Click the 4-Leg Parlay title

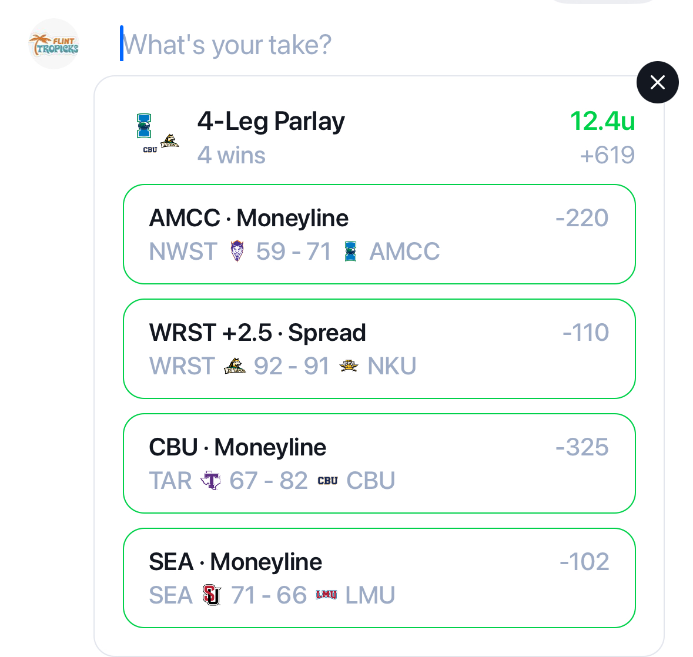tap(271, 122)
